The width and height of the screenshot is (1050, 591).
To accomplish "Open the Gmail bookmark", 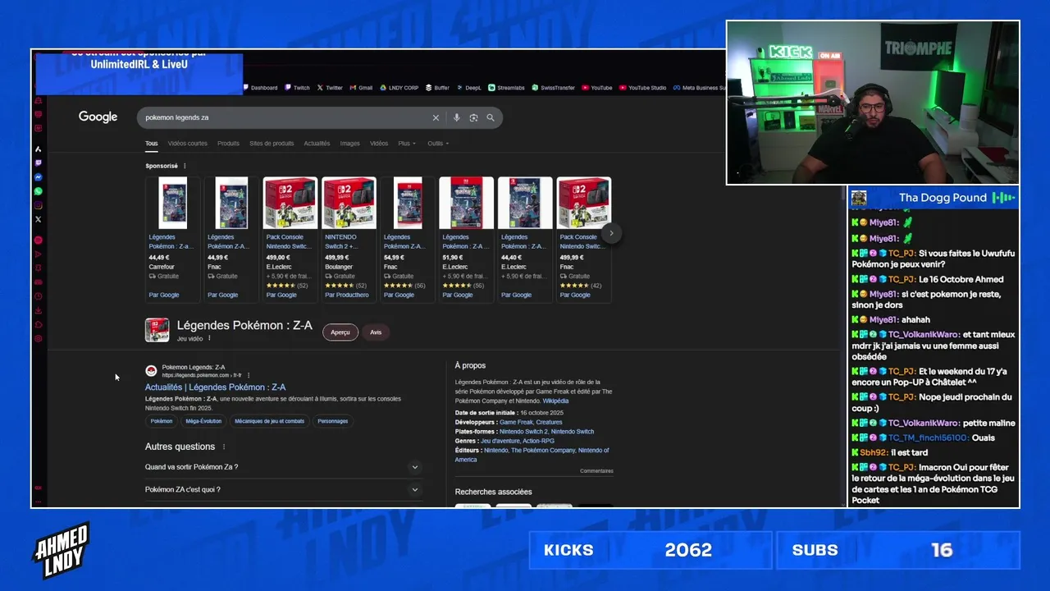I will pos(361,88).
